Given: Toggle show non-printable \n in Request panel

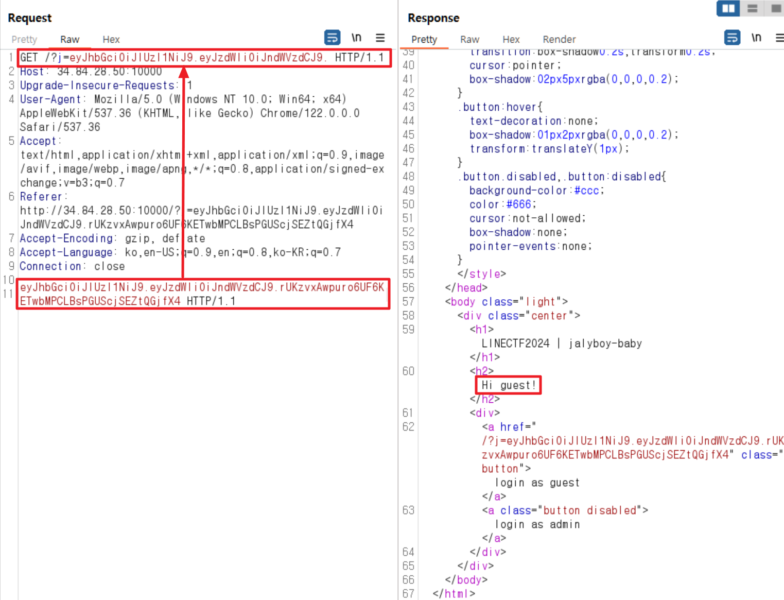Looking at the screenshot, I should point(356,38).
